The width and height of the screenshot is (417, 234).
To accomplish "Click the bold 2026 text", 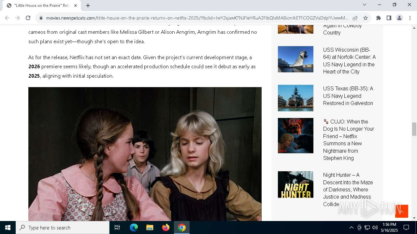I will click(x=34, y=67).
